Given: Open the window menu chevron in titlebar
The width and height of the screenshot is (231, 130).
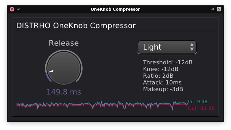Looking at the screenshot, I should click(18, 9).
